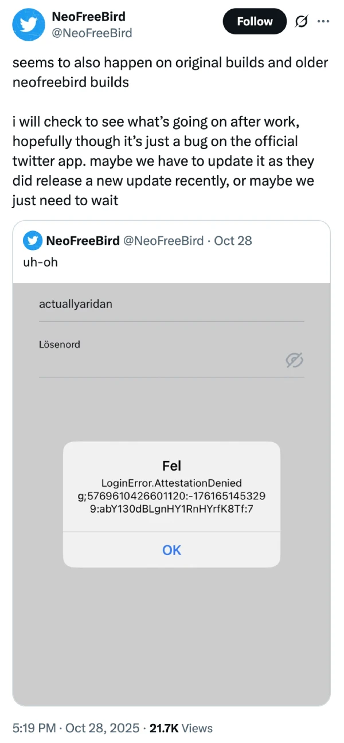Open the @NeoFreeBird handle under the header name
Image resolution: width=344 pixels, height=743 pixels.
[x=92, y=33]
